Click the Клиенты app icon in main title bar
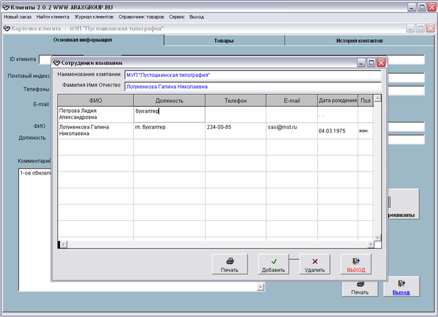Image resolution: width=438 pixels, height=317 pixels. [x=6, y=7]
